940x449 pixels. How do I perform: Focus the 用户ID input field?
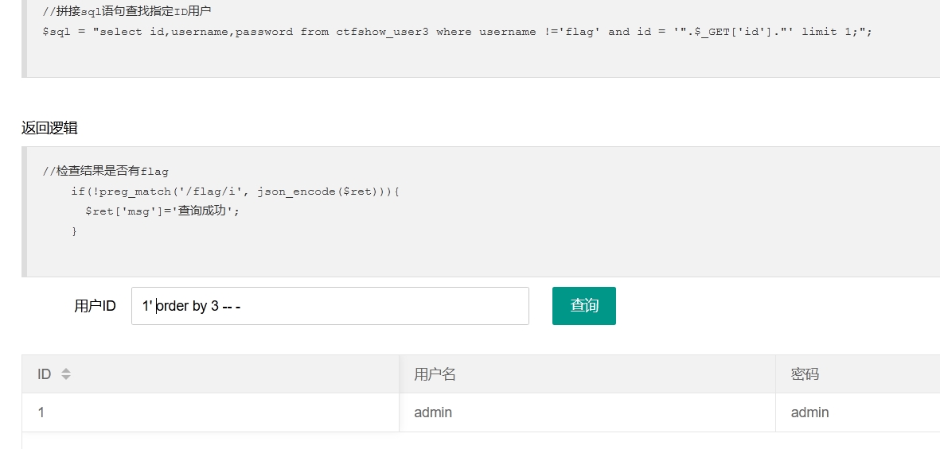(330, 306)
